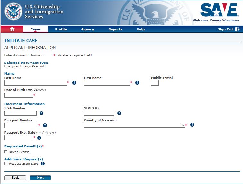243x184 pixels.
Task: View help for Request Grant Date
Action: click(x=43, y=163)
